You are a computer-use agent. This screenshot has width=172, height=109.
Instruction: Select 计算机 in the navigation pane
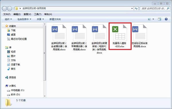pyautogui.click(x=12, y=86)
